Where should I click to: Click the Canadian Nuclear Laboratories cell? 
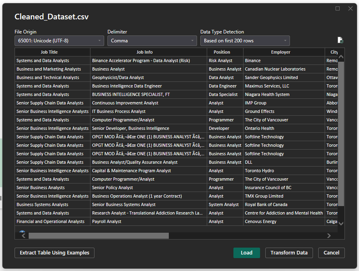pos(284,69)
